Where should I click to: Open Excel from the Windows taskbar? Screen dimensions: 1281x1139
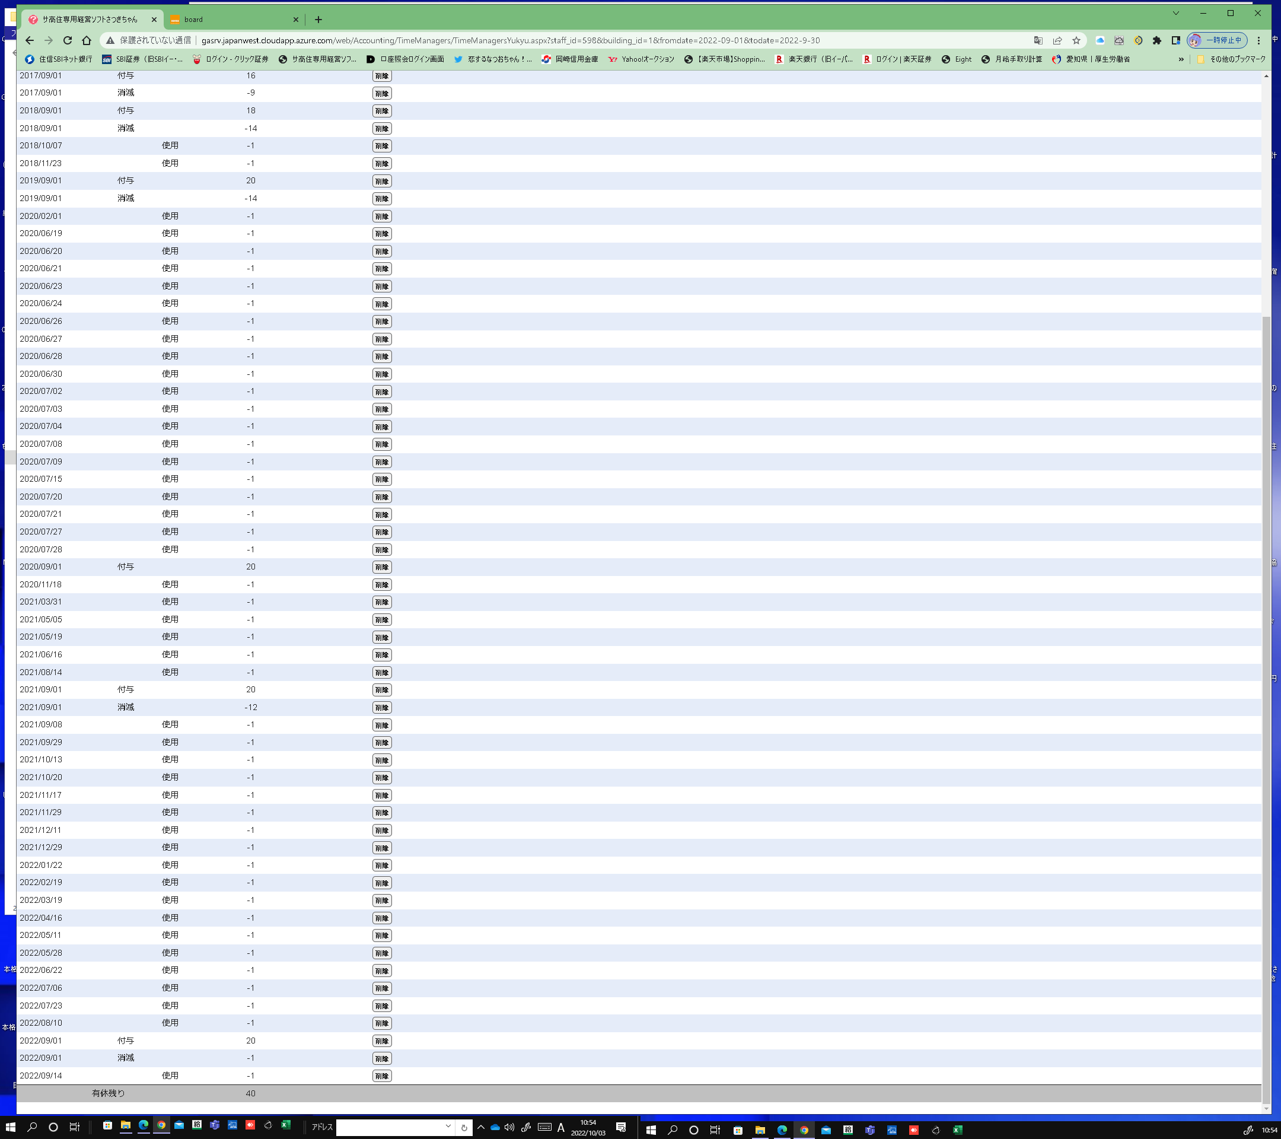click(286, 1125)
